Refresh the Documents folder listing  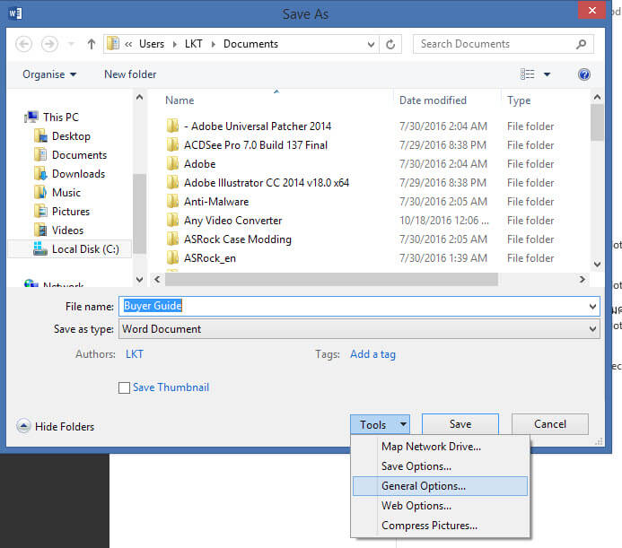[x=390, y=44]
